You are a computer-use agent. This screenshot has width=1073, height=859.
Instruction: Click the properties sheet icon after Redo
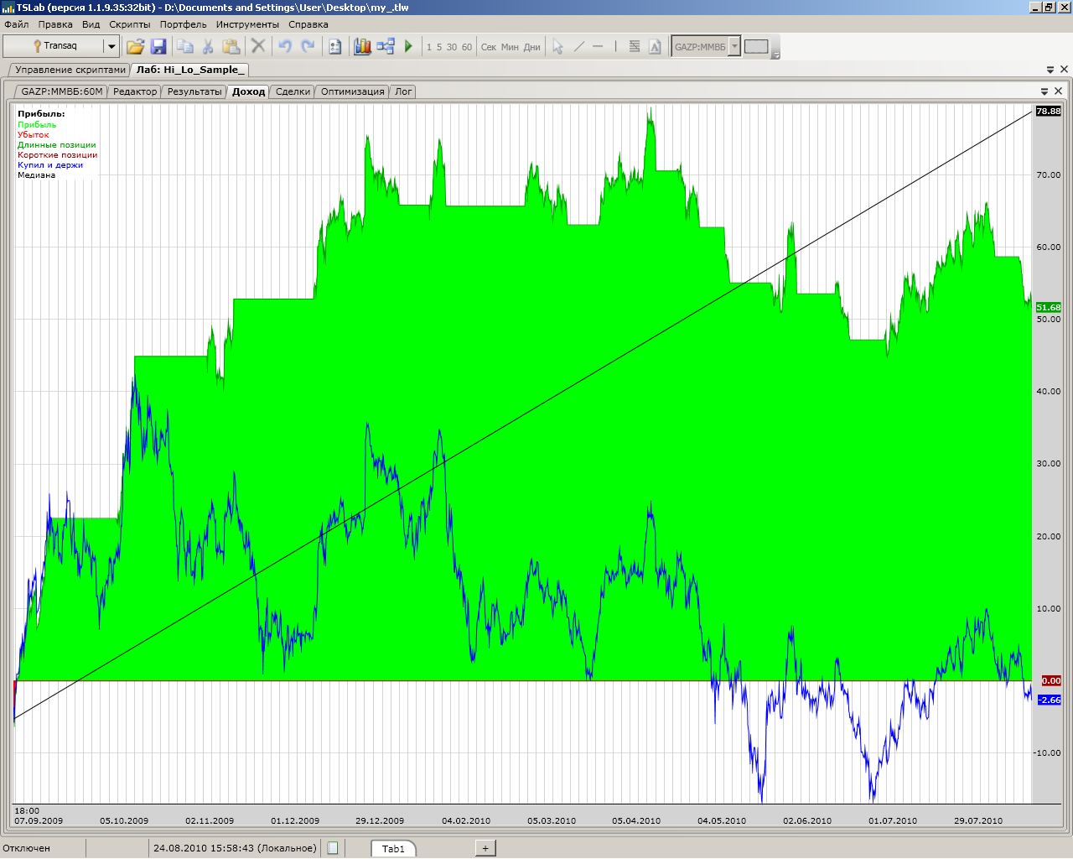[x=334, y=46]
